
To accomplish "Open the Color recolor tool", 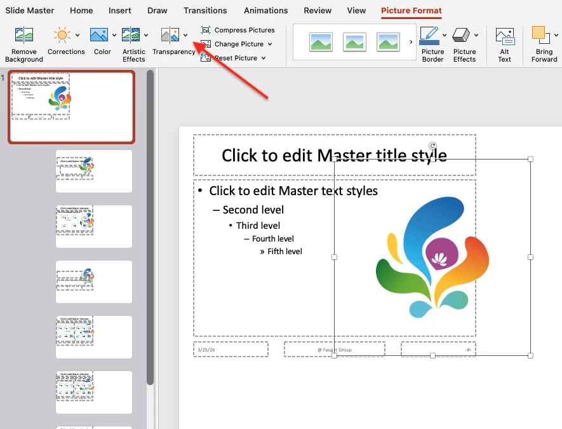I will pos(98,35).
